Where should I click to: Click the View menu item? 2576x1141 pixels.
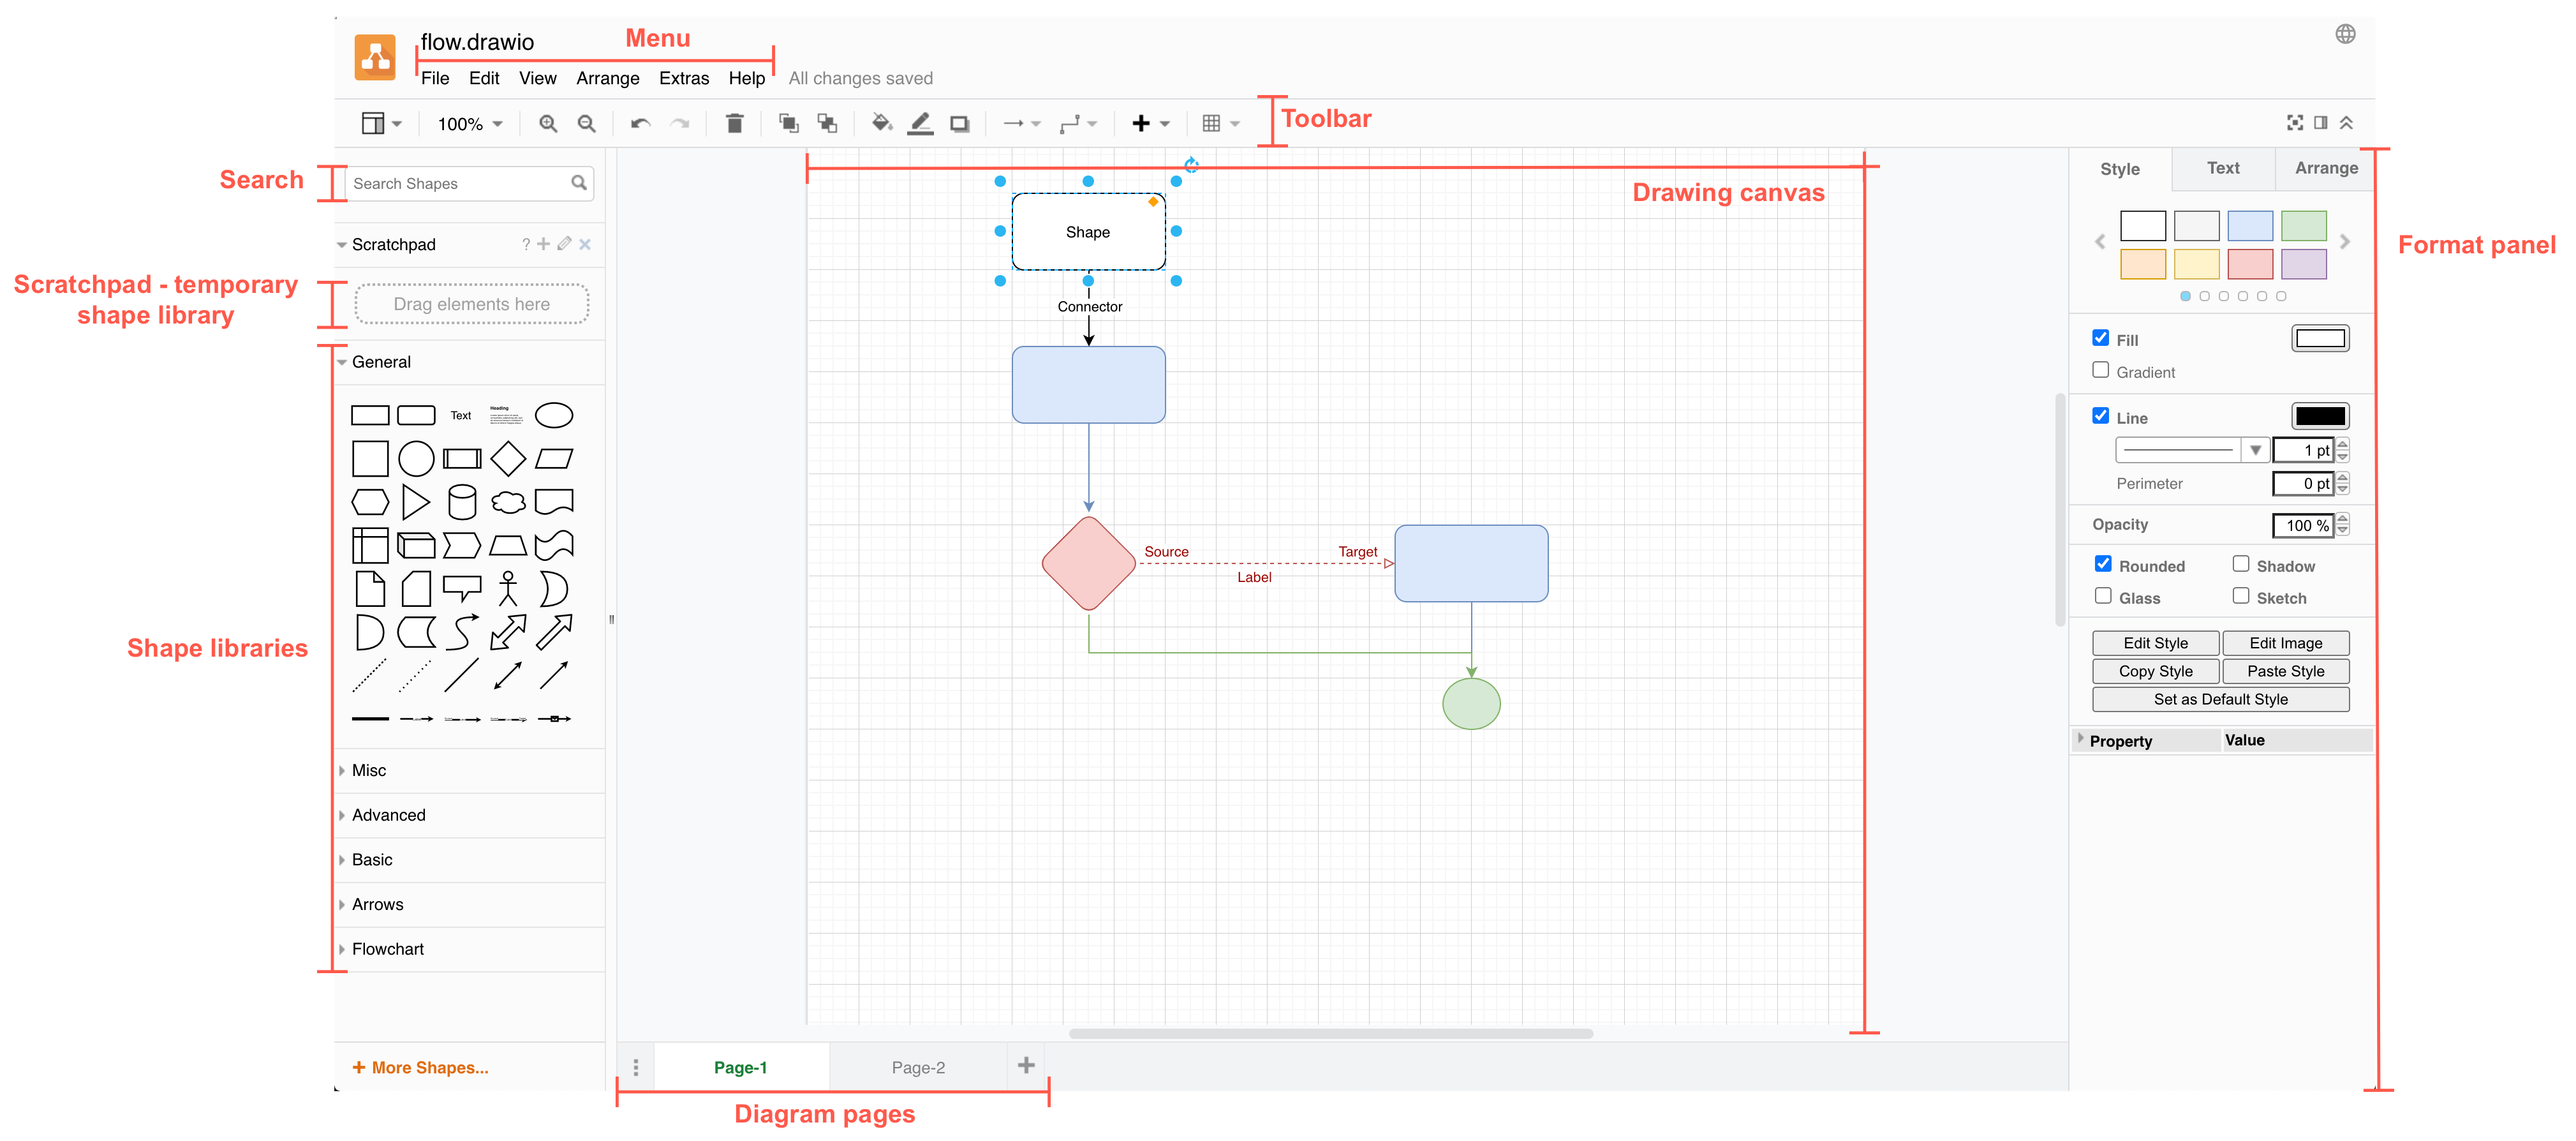[536, 77]
